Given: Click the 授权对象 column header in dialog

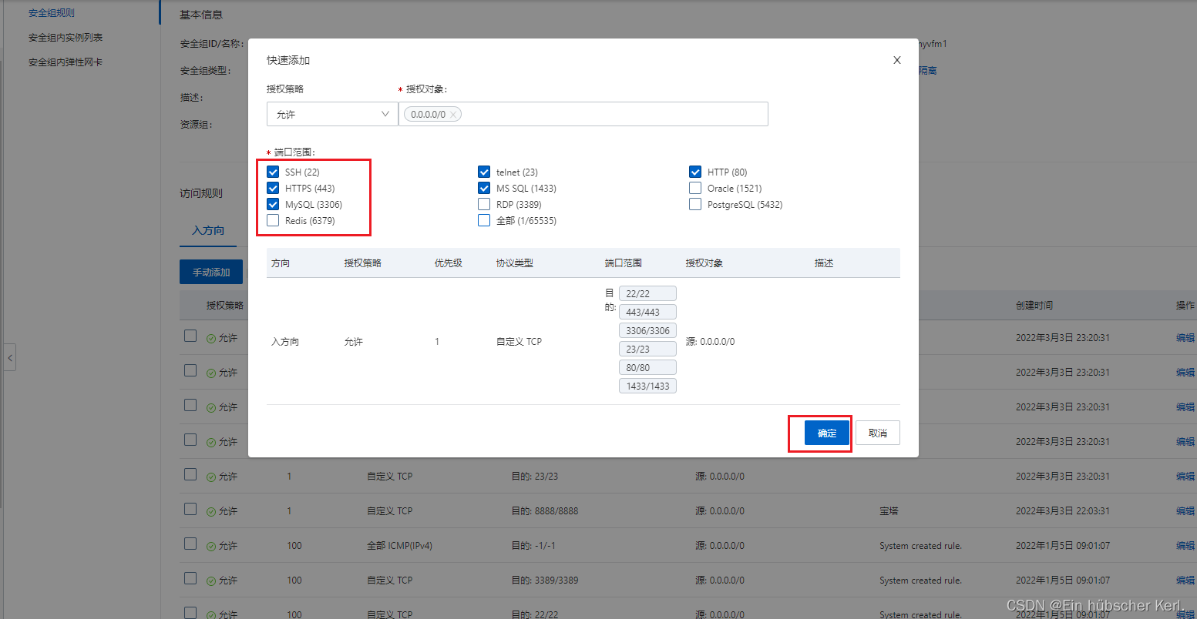Looking at the screenshot, I should click(x=704, y=263).
